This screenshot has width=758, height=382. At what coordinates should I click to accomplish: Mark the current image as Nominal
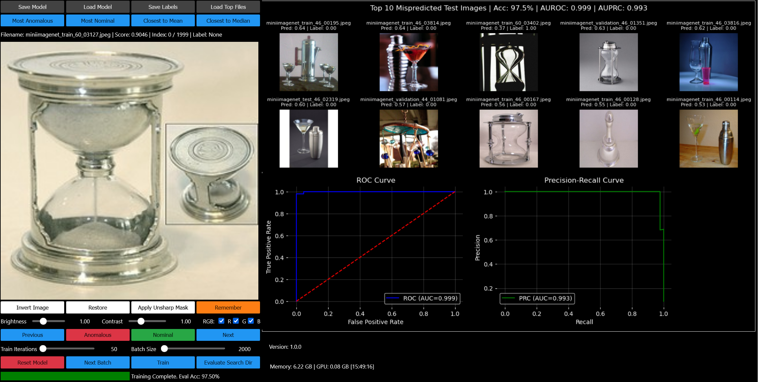point(163,335)
